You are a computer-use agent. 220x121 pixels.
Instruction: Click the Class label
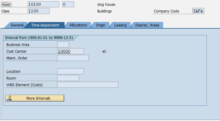coord(5,11)
